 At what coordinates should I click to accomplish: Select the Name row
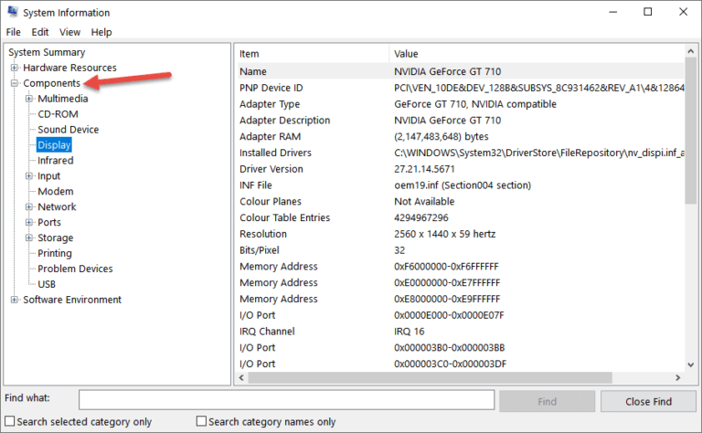[460, 71]
